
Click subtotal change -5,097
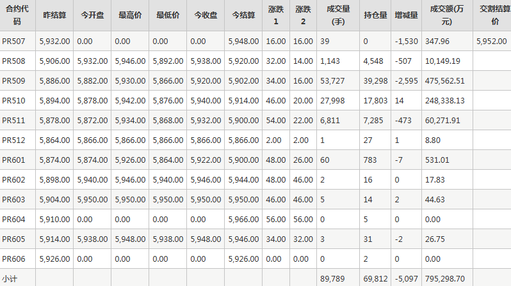407,279
